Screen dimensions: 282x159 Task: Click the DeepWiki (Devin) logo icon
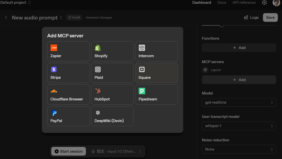98,113
